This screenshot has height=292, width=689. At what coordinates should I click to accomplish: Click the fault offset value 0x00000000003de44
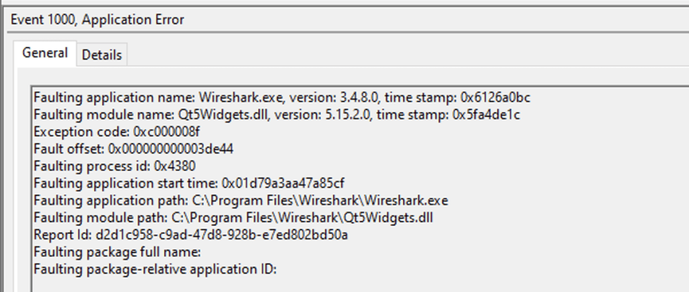171,149
